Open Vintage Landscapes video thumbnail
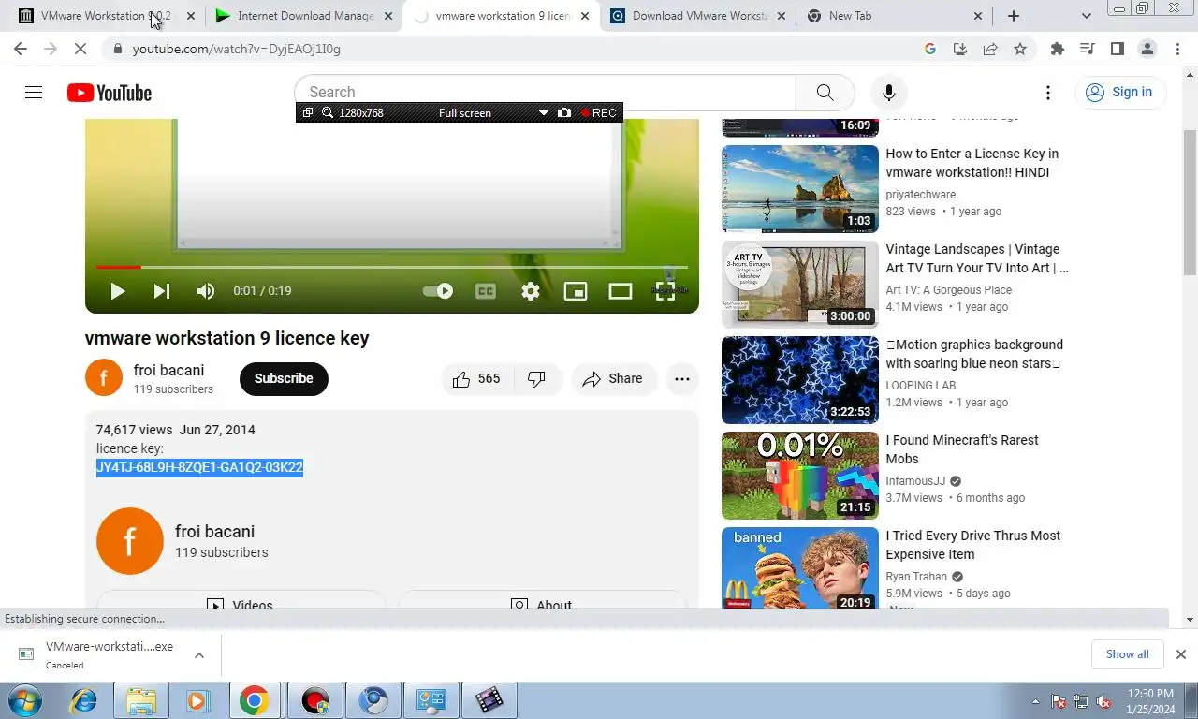1198x719 pixels. coord(800,285)
